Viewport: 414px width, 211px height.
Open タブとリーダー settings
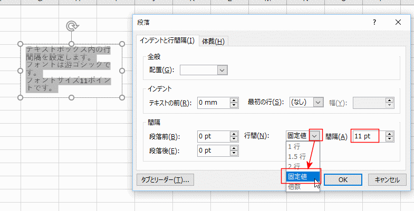click(x=165, y=180)
